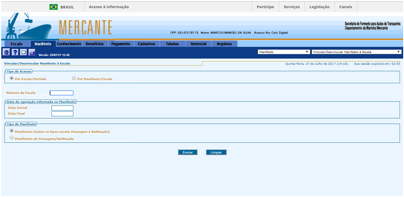
Task: Click the message envelope icon
Action: pyautogui.click(x=23, y=52)
